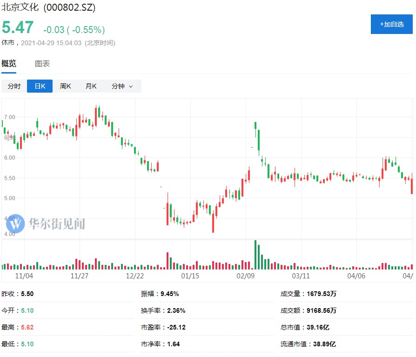Click the 华尔街见闻 watermark logo icon

pyautogui.click(x=15, y=224)
